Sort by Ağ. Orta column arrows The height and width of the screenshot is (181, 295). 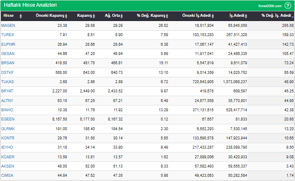(x=121, y=16)
